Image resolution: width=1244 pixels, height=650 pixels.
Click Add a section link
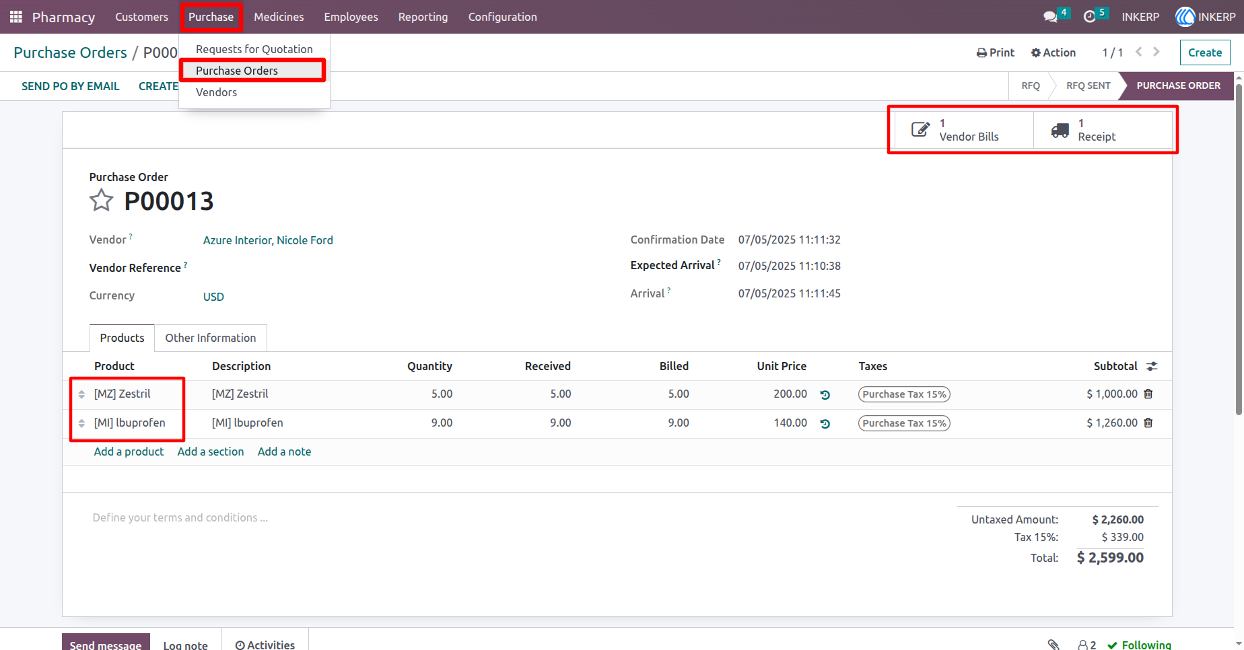pyautogui.click(x=211, y=452)
